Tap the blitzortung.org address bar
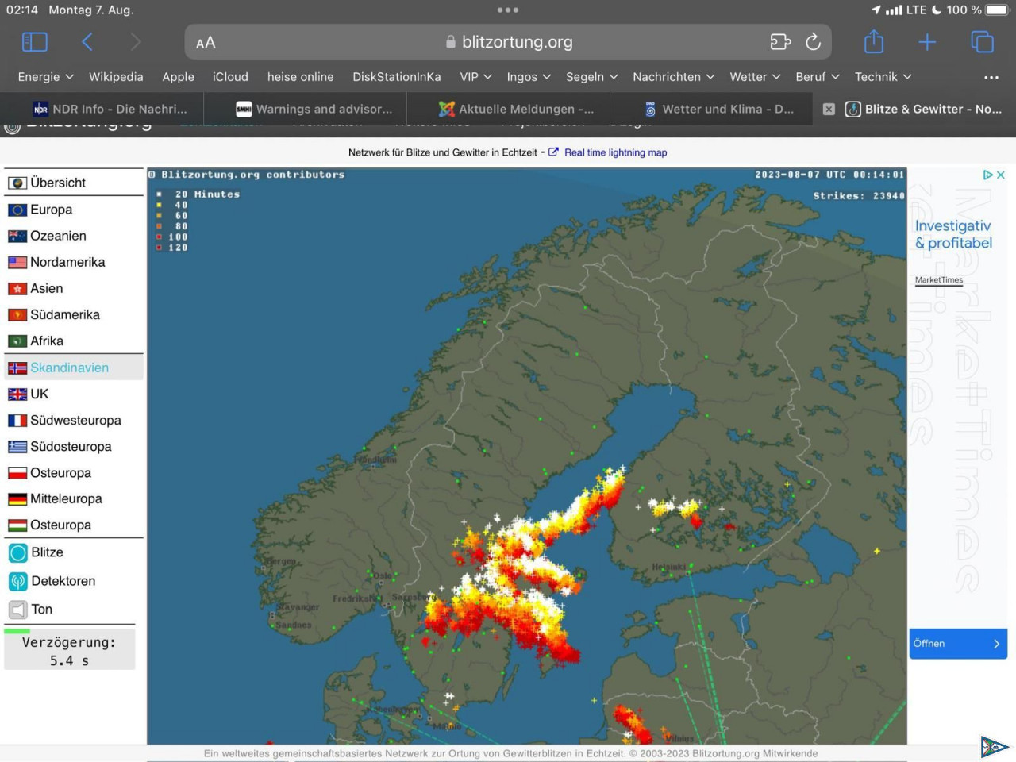 click(516, 42)
